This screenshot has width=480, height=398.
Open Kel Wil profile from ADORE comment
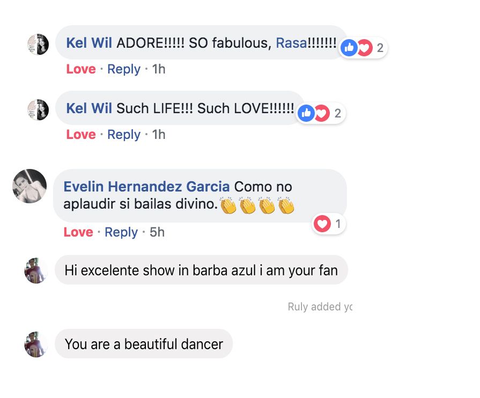(x=89, y=43)
